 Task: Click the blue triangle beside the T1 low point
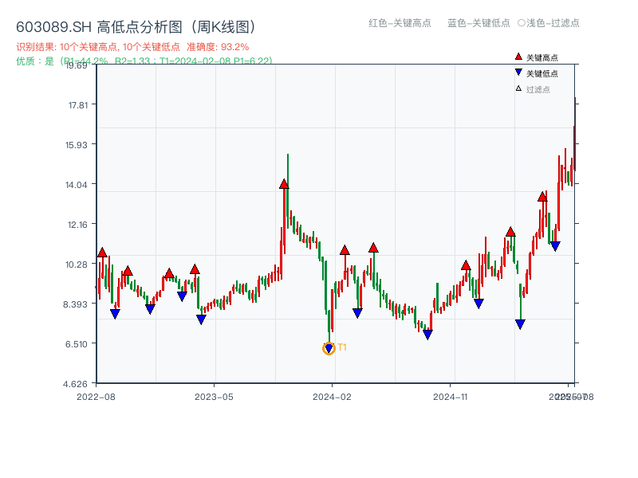coord(329,346)
